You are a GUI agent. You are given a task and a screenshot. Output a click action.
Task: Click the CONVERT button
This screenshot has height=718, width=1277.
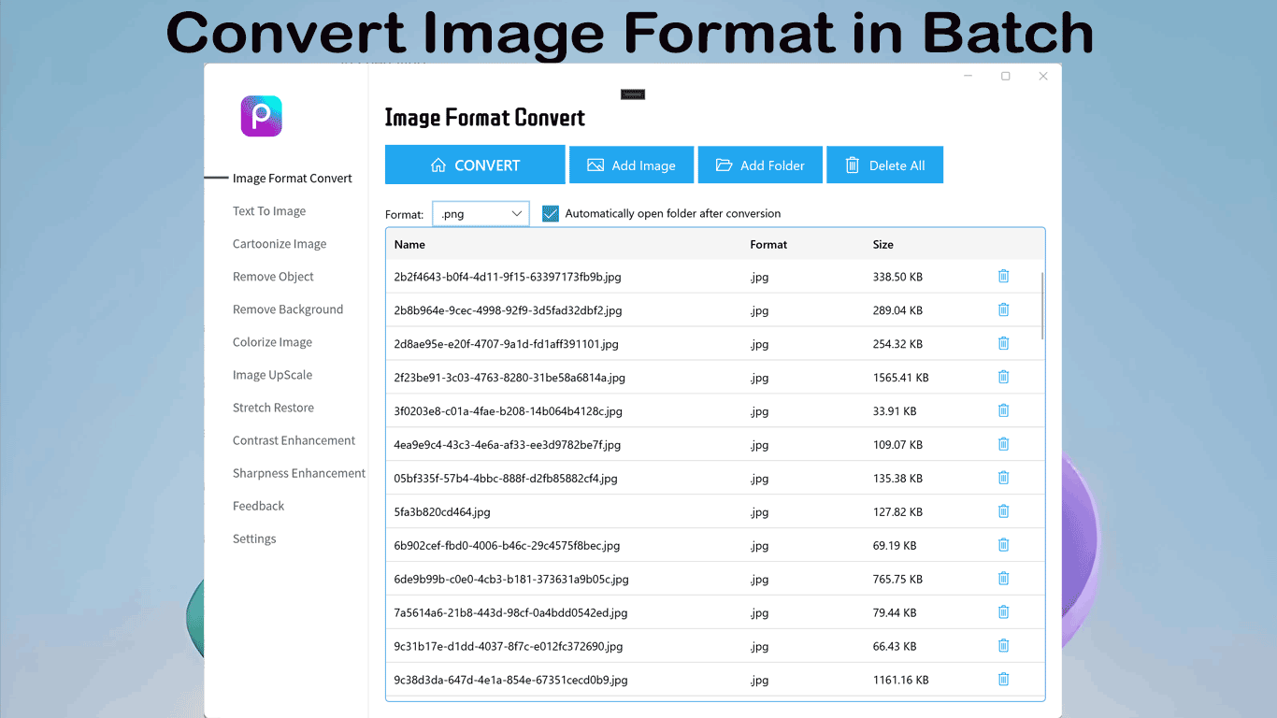[475, 165]
